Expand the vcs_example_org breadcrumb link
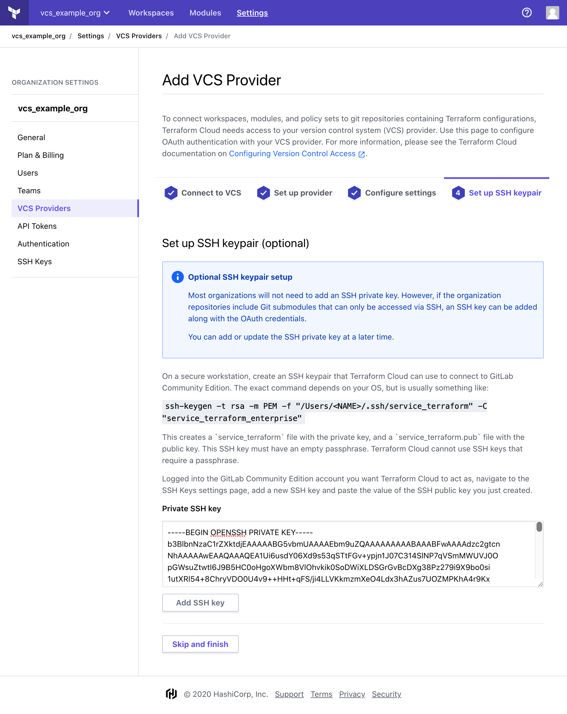Image resolution: width=567 pixels, height=714 pixels. point(38,36)
